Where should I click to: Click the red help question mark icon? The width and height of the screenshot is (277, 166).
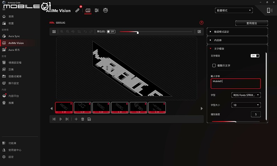pos(201,23)
